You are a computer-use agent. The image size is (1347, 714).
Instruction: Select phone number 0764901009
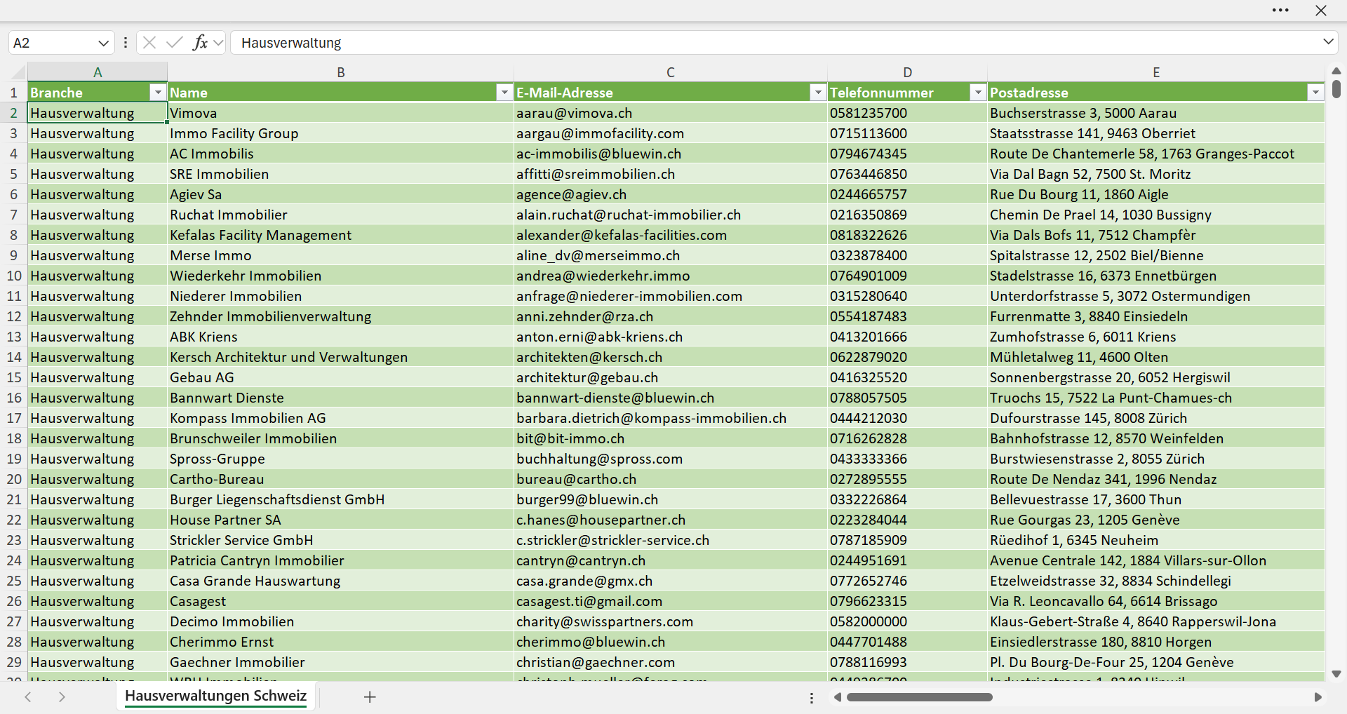908,276
